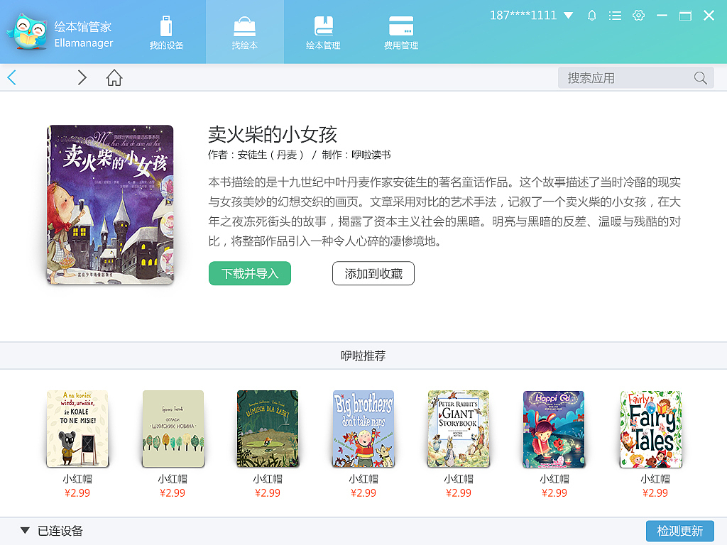Screen dimensions: 727x545
Task: Click the 添加到收藏 button
Action: 373,273
